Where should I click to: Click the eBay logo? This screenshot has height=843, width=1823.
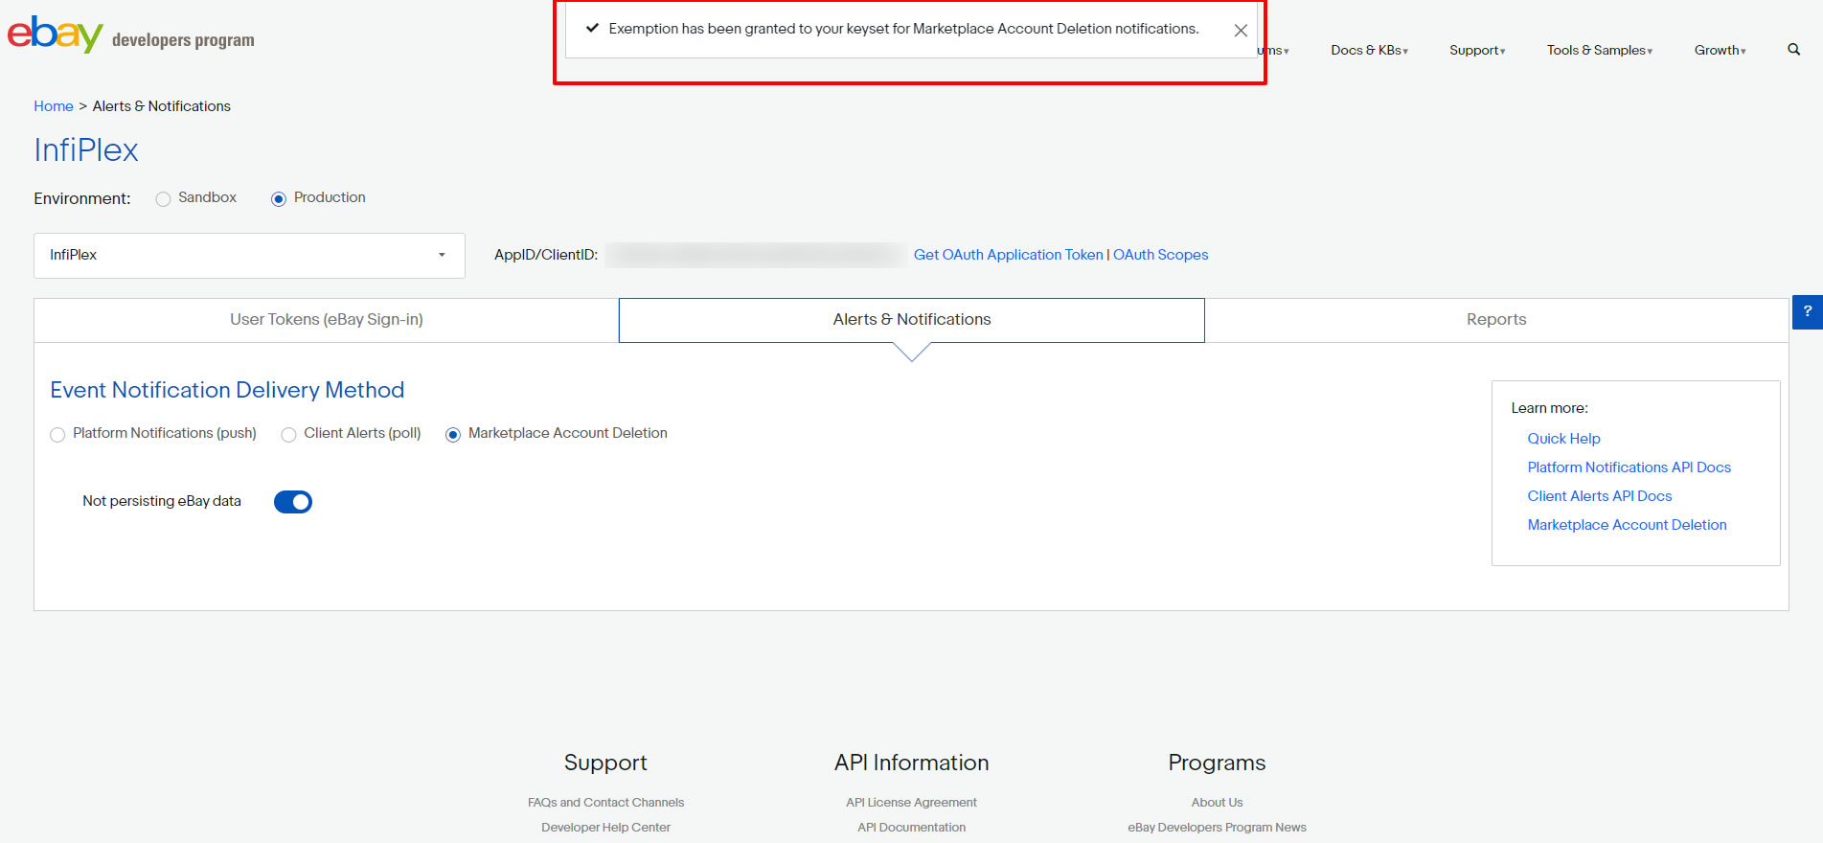[56, 34]
